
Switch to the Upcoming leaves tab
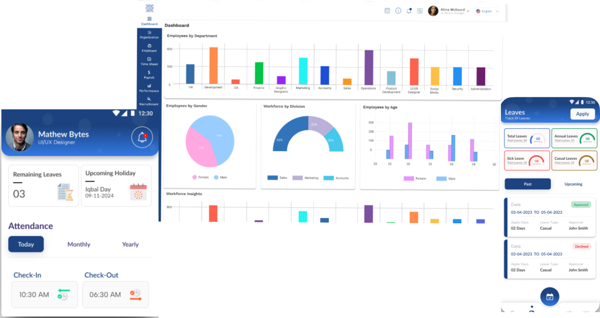coord(573,184)
